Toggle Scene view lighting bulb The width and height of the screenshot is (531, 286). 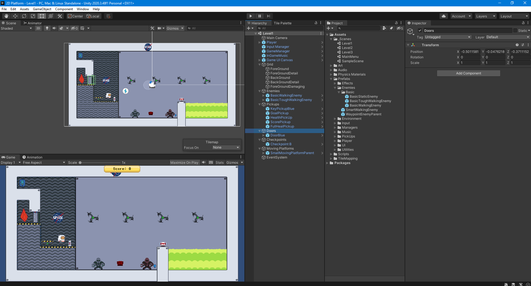point(47,28)
